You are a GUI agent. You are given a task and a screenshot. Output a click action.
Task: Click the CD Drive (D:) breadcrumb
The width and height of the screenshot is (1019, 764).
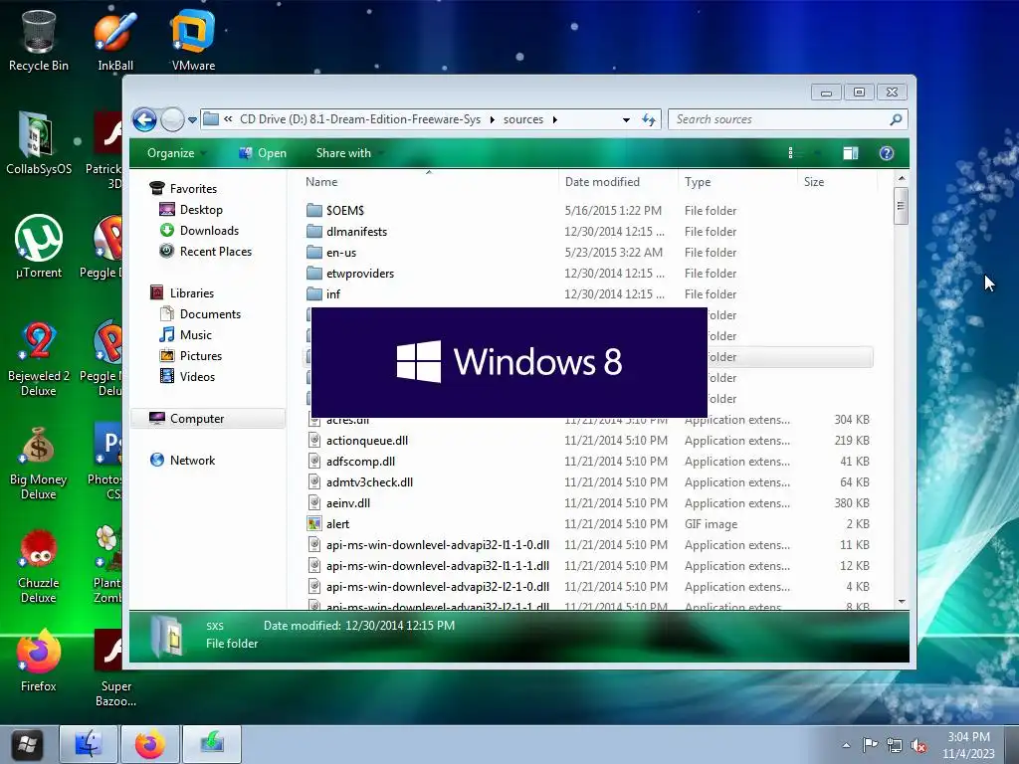pyautogui.click(x=360, y=119)
